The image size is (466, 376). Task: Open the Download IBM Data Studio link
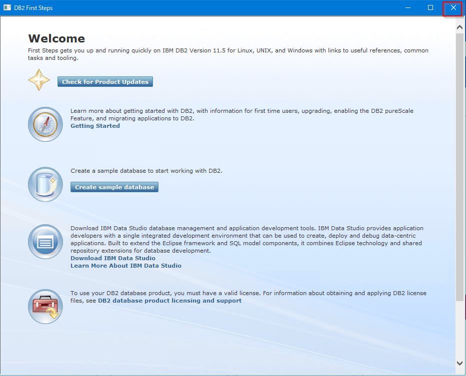112,258
